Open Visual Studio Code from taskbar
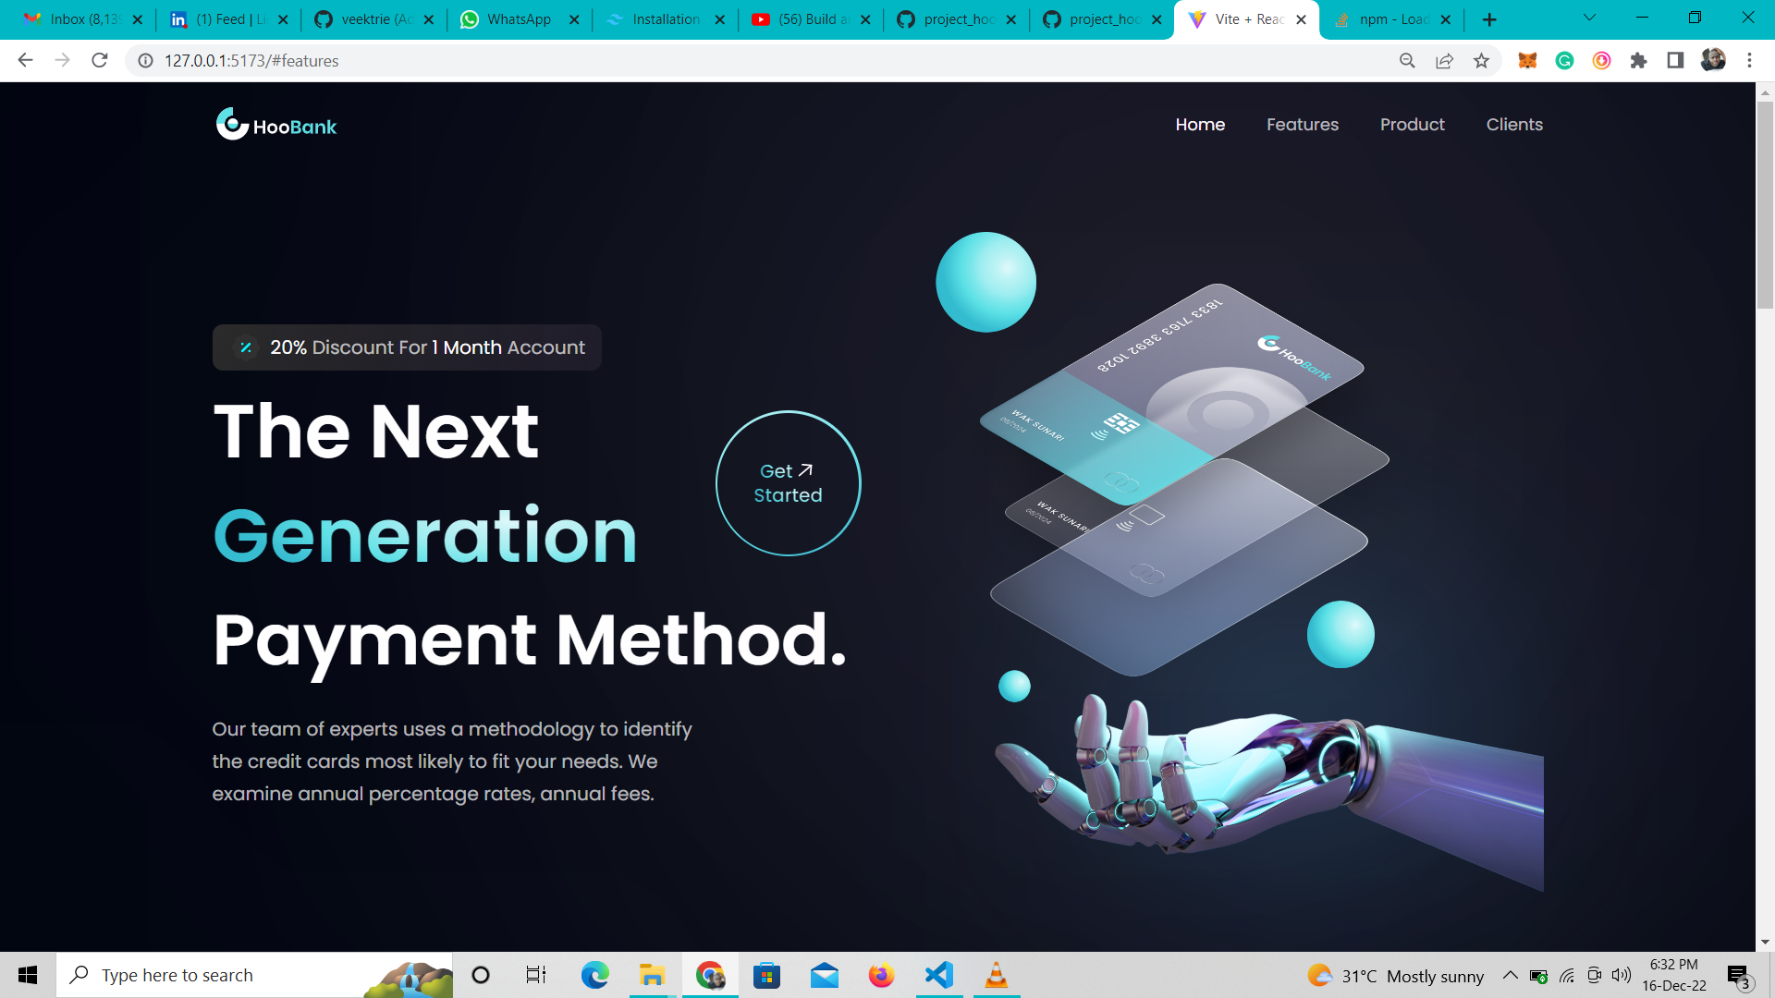The height and width of the screenshot is (998, 1775). (x=938, y=975)
